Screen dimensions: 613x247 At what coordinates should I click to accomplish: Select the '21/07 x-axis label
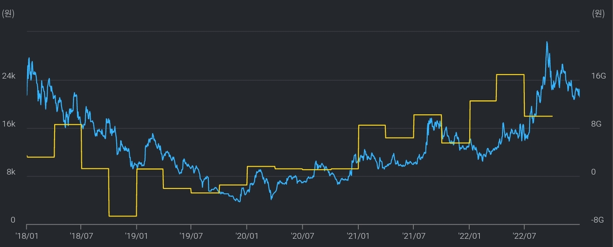pos(413,236)
